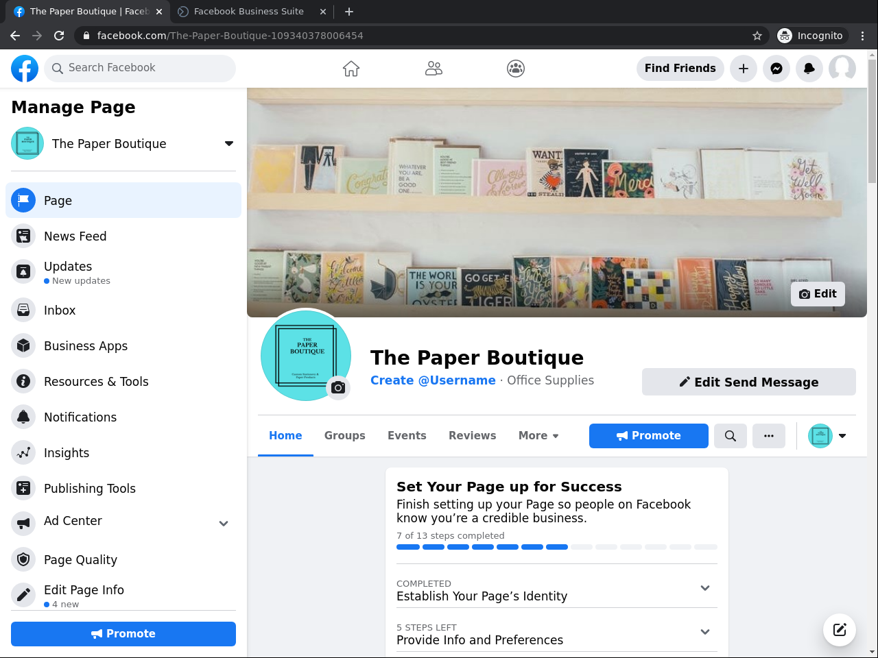The width and height of the screenshot is (878, 658).
Task: Click the profile picture camera icon
Action: (x=338, y=388)
